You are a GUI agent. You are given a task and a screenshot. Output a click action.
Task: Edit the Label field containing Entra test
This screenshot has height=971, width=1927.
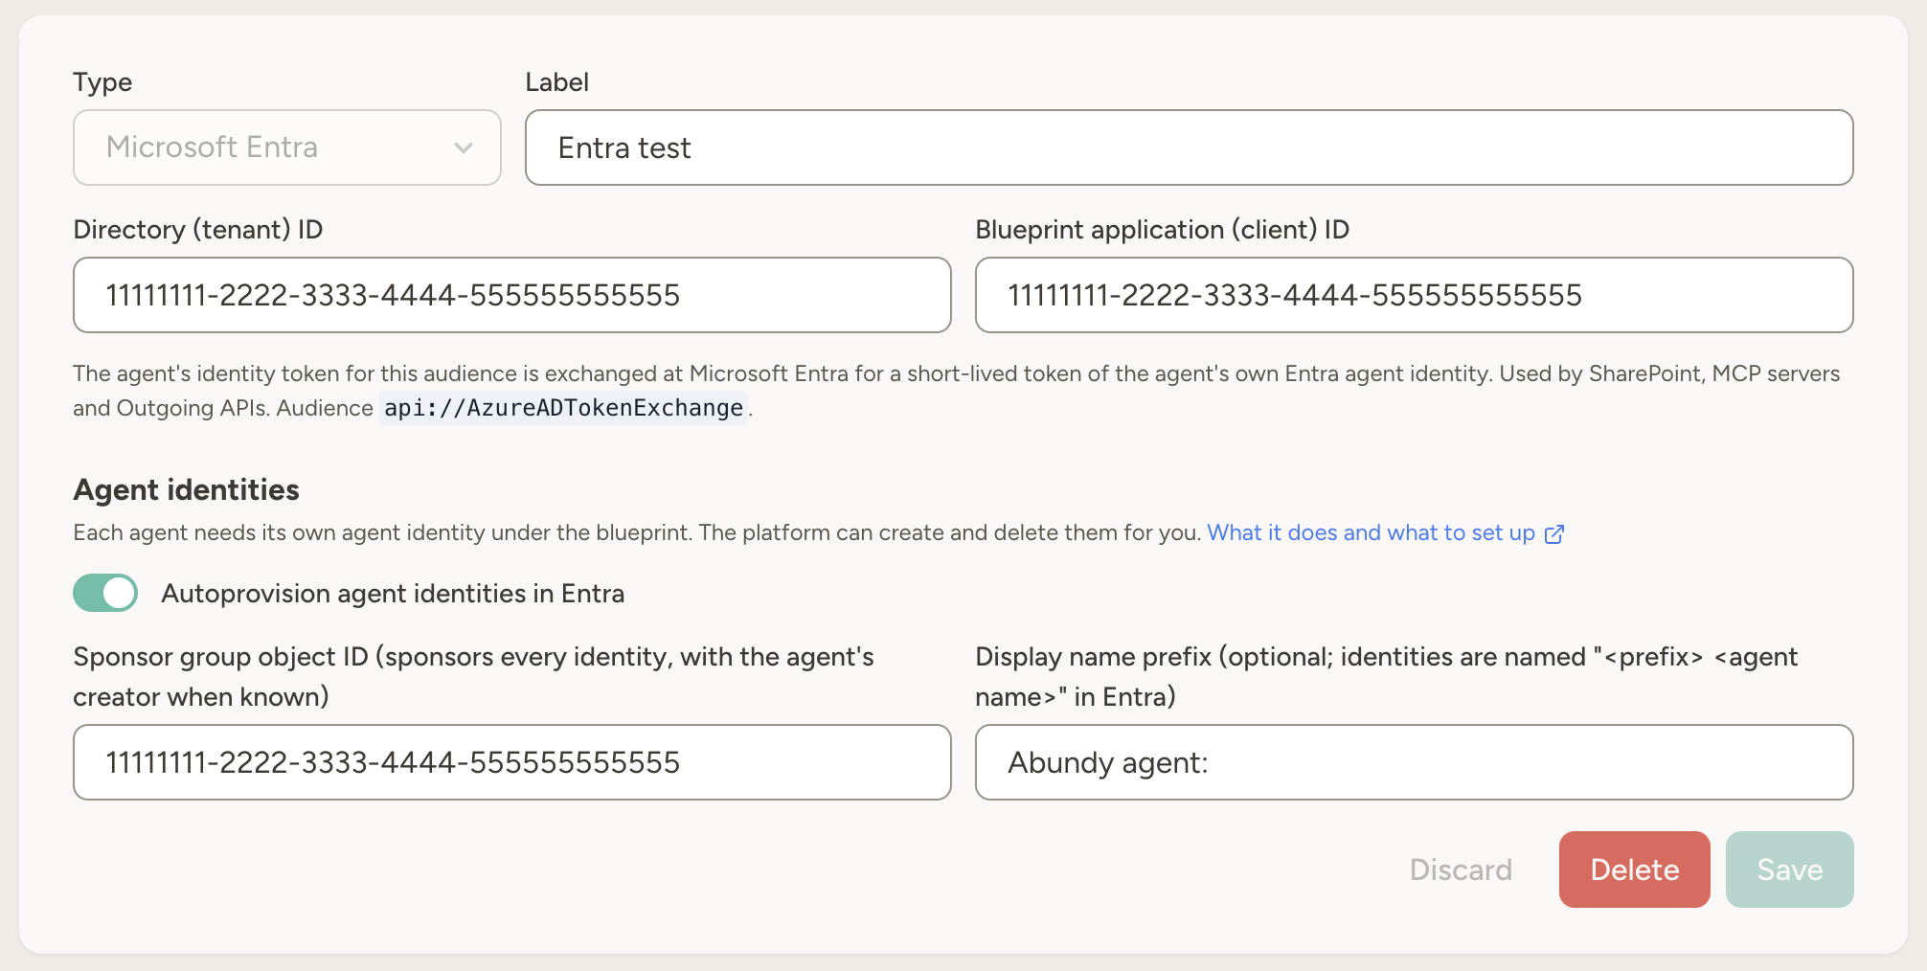[x=1189, y=147]
